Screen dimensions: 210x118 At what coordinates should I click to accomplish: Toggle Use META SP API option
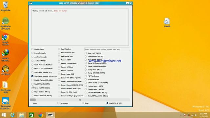[114, 103]
